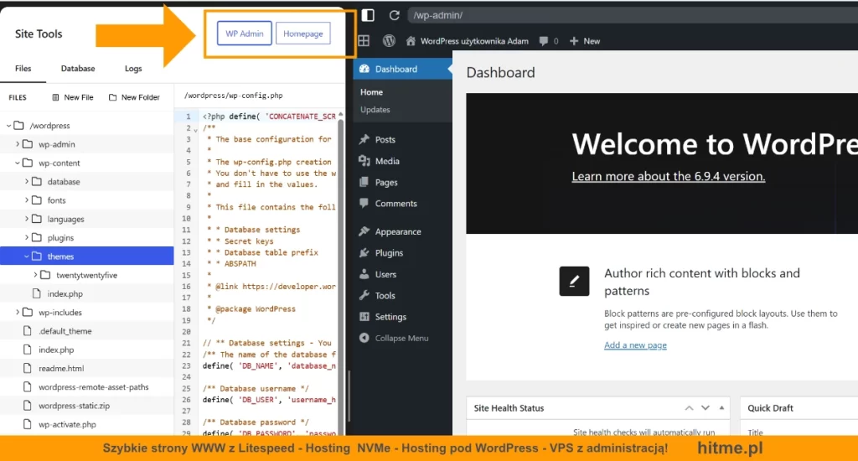The image size is (858, 461).
Task: Select the .default_theme file
Action: (65, 331)
